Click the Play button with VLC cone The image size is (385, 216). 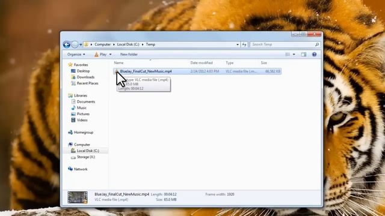point(100,55)
